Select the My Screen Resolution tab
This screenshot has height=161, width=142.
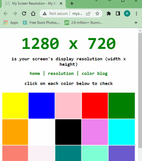pos(33,4)
